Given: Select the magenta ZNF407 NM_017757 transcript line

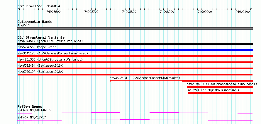Looking at the screenshot, I should coord(135,120).
